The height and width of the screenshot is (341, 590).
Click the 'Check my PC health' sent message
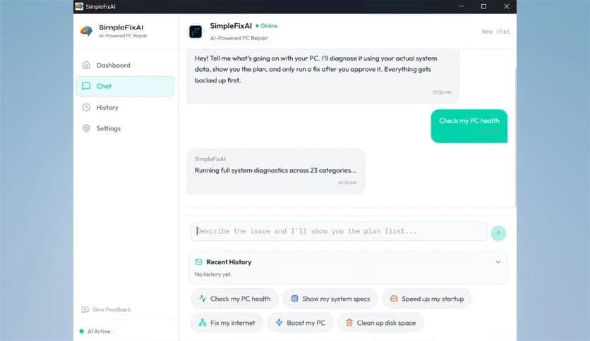tap(469, 126)
